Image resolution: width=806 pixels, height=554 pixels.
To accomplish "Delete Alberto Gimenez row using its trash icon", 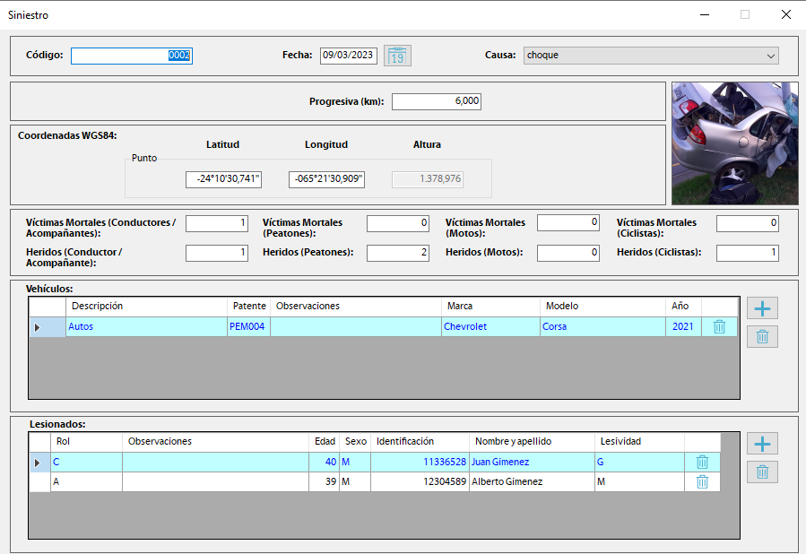I will (702, 482).
